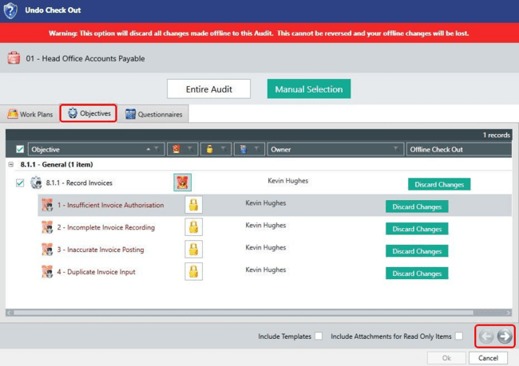519x366 pixels.
Task: Click the 01 - Head Office Accounts Payable title
Action: (x=85, y=58)
